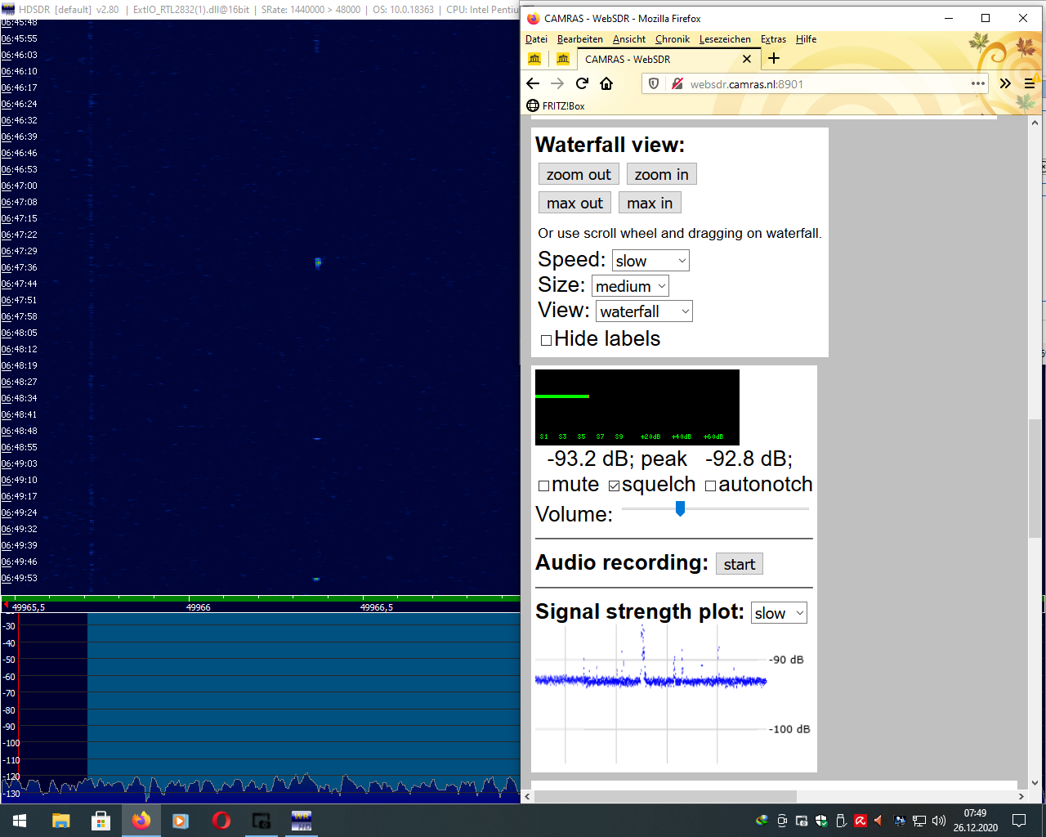This screenshot has height=837, width=1046.
Task: Open a new Firefox tab
Action: pos(774,58)
